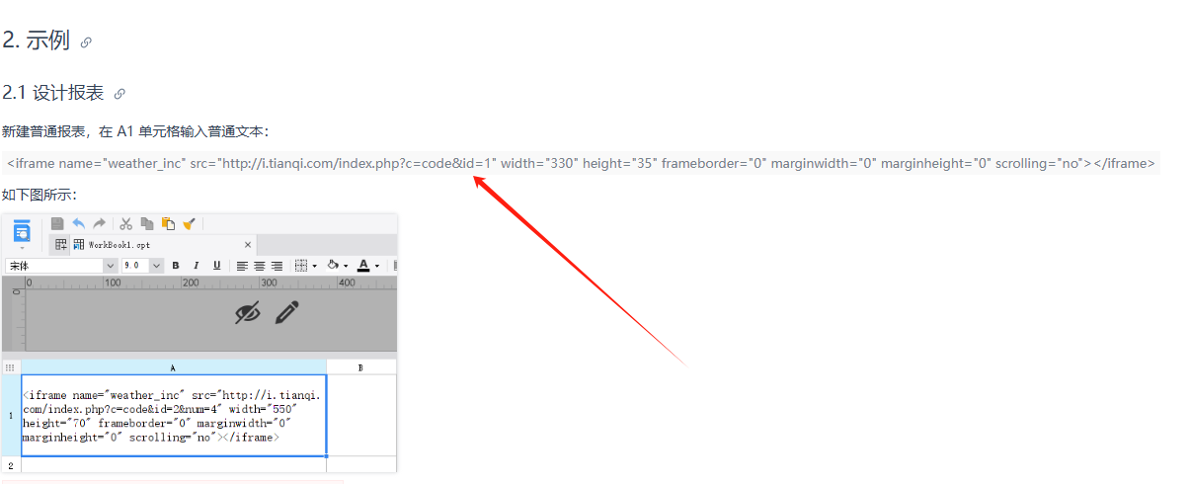This screenshot has width=1191, height=484.
Task: Align text right
Action: click(x=278, y=266)
